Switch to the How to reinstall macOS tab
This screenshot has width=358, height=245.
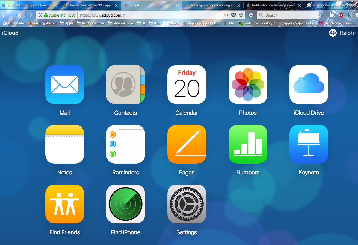point(91,5)
